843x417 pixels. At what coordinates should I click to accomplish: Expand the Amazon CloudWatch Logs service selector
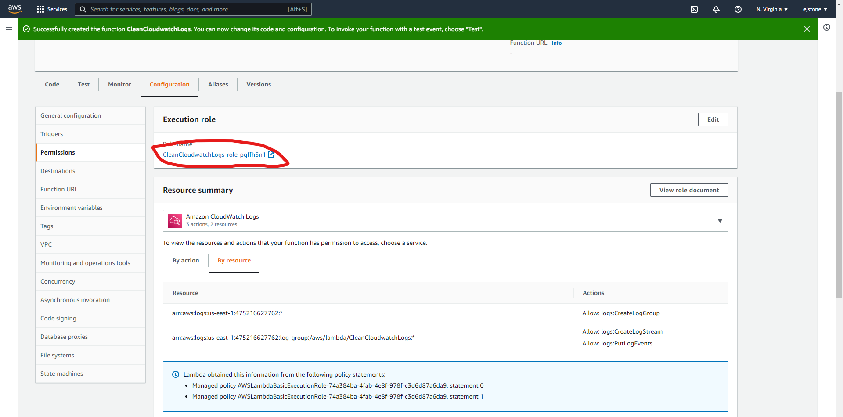tap(445, 221)
